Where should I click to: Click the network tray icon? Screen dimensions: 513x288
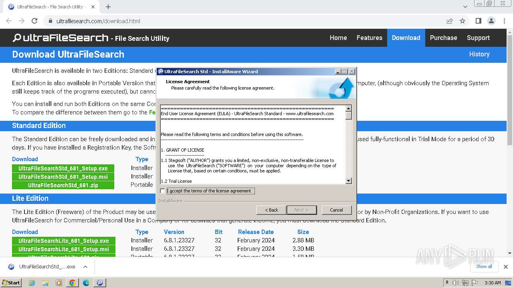465,283
